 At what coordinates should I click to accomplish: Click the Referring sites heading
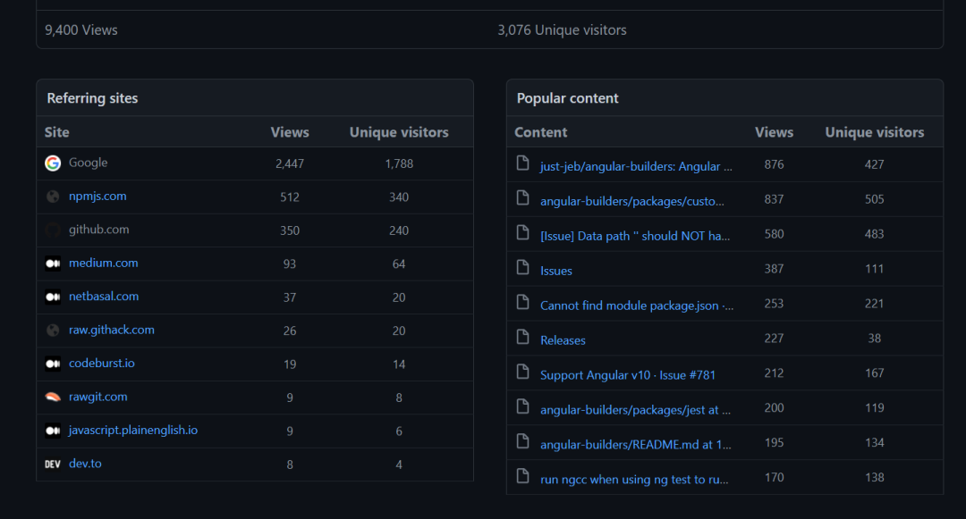(92, 98)
